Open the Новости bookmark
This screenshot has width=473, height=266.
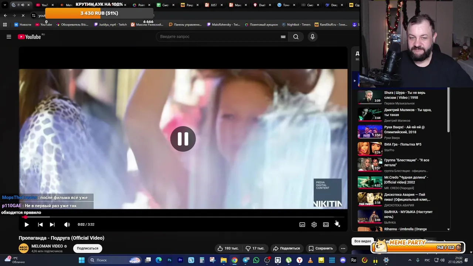pyautogui.click(x=23, y=25)
